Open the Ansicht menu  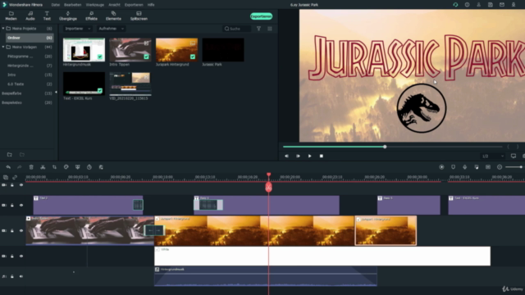tap(114, 5)
